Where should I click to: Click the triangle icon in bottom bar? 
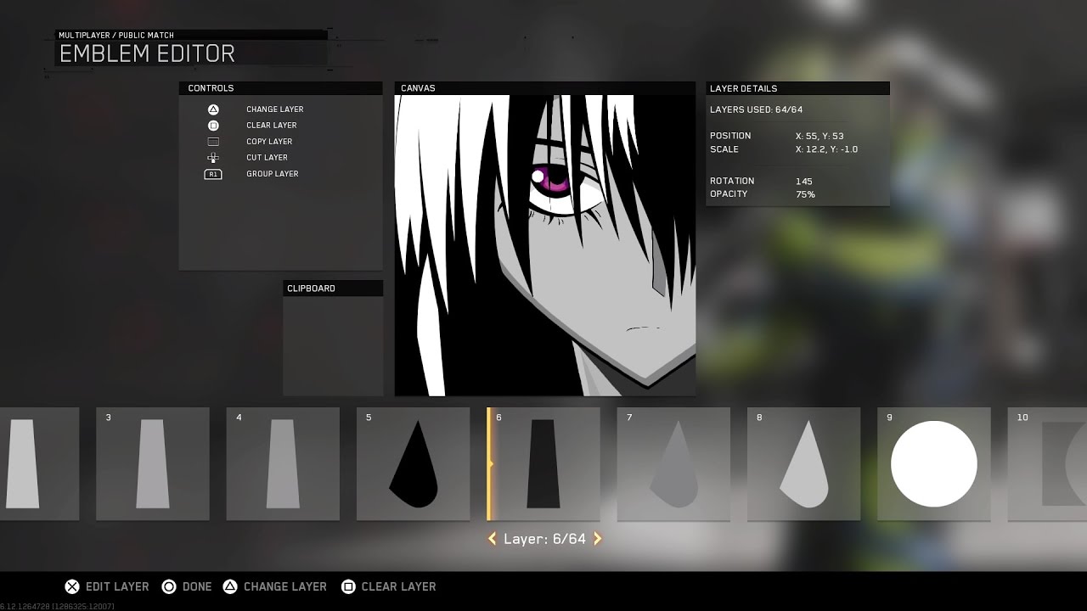coord(229,586)
